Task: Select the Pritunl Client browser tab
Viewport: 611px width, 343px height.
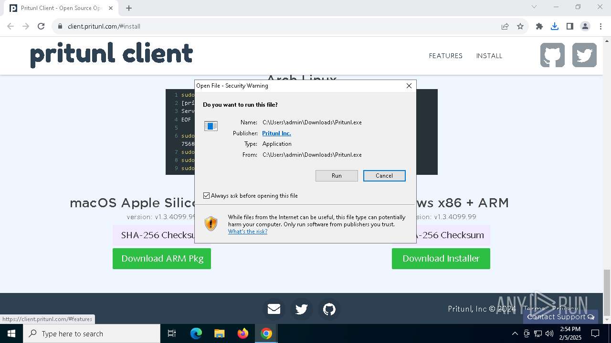Action: [x=61, y=8]
